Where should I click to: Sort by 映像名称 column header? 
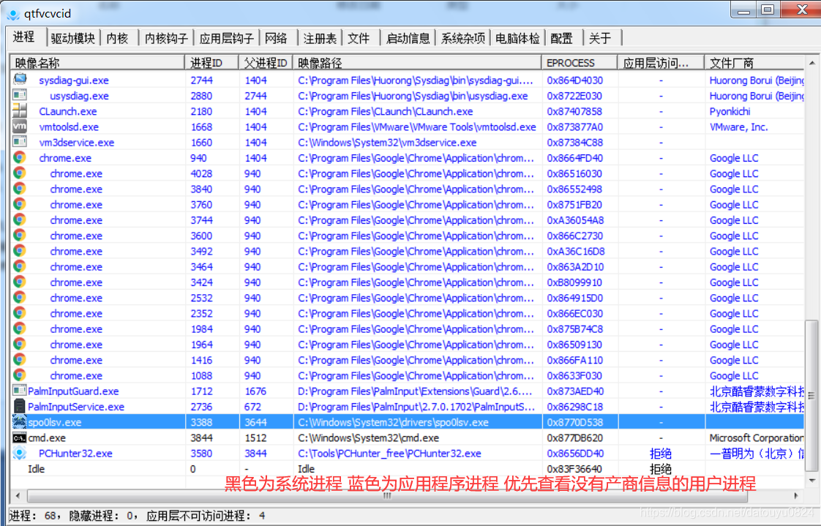[97, 63]
